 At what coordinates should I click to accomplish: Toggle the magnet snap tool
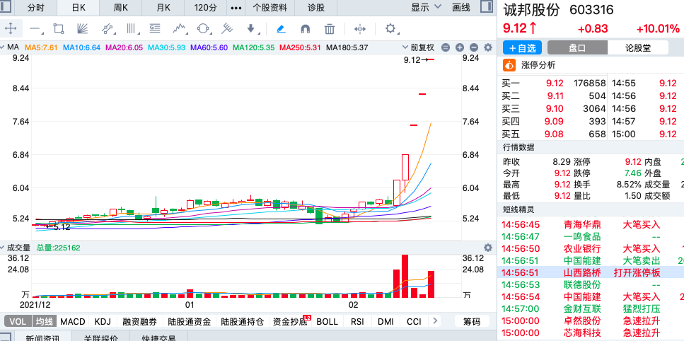point(305,29)
